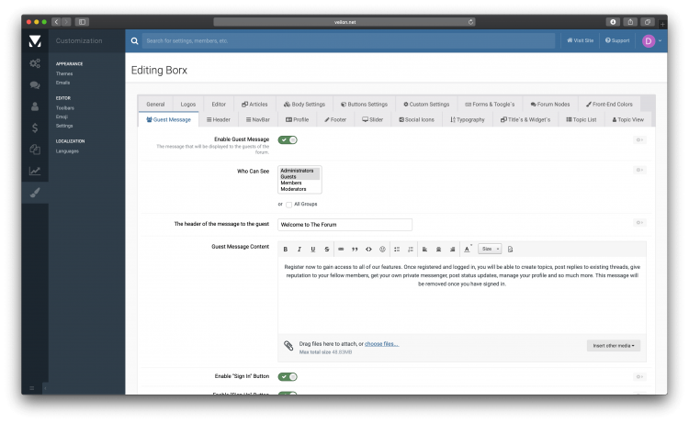Apply italic formatting in the editor
This screenshot has width=689, height=423.
[x=299, y=250]
